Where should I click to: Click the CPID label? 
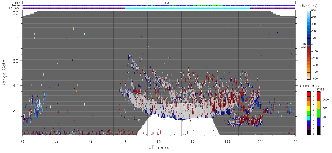point(17,3)
